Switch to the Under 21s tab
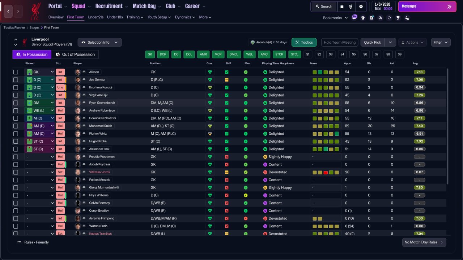463x260 pixels. pyautogui.click(x=95, y=17)
